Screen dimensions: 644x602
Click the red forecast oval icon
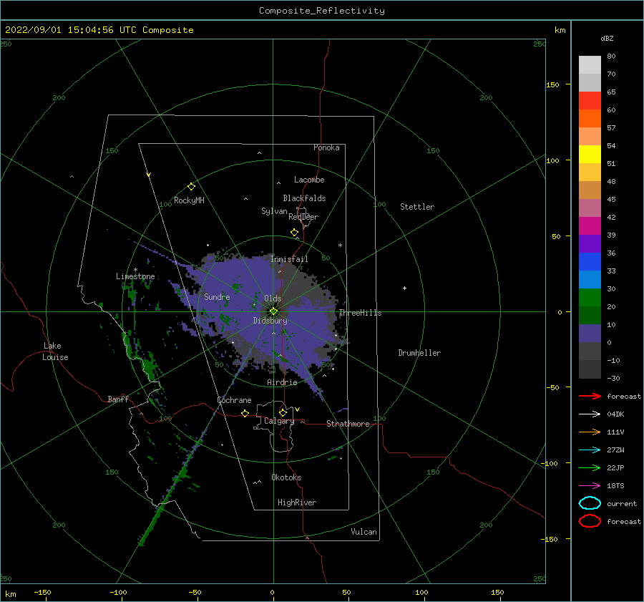[x=590, y=521]
